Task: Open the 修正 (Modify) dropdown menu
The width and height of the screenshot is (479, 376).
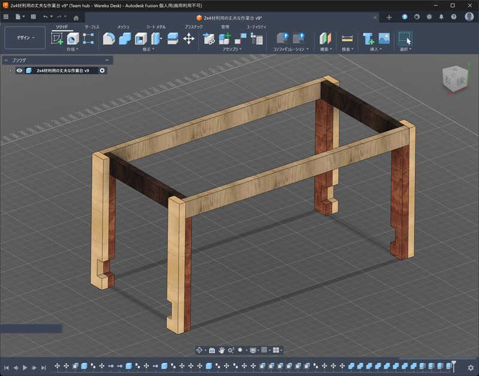Action: click(148, 49)
